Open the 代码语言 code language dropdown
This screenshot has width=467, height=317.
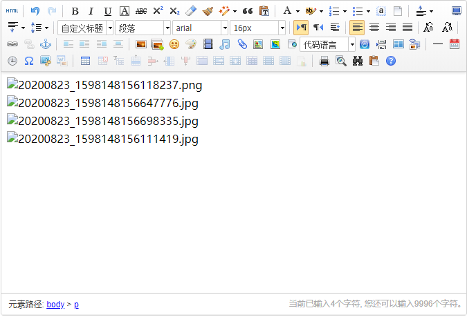click(328, 44)
